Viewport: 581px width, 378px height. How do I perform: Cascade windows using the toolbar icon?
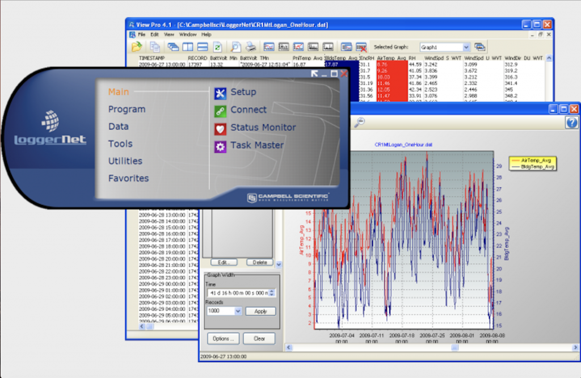click(x=172, y=47)
